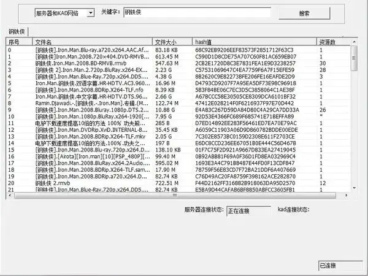368x276 pixels.
Task: Select row 14 电驴下载速度 功夫之 file
Action: click(90, 143)
